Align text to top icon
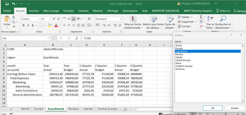 [x=64, y=19]
